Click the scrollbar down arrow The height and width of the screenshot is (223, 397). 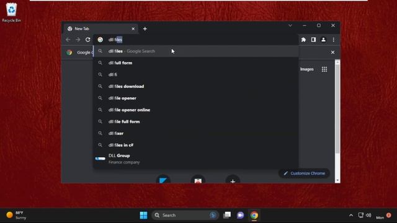coord(337,180)
